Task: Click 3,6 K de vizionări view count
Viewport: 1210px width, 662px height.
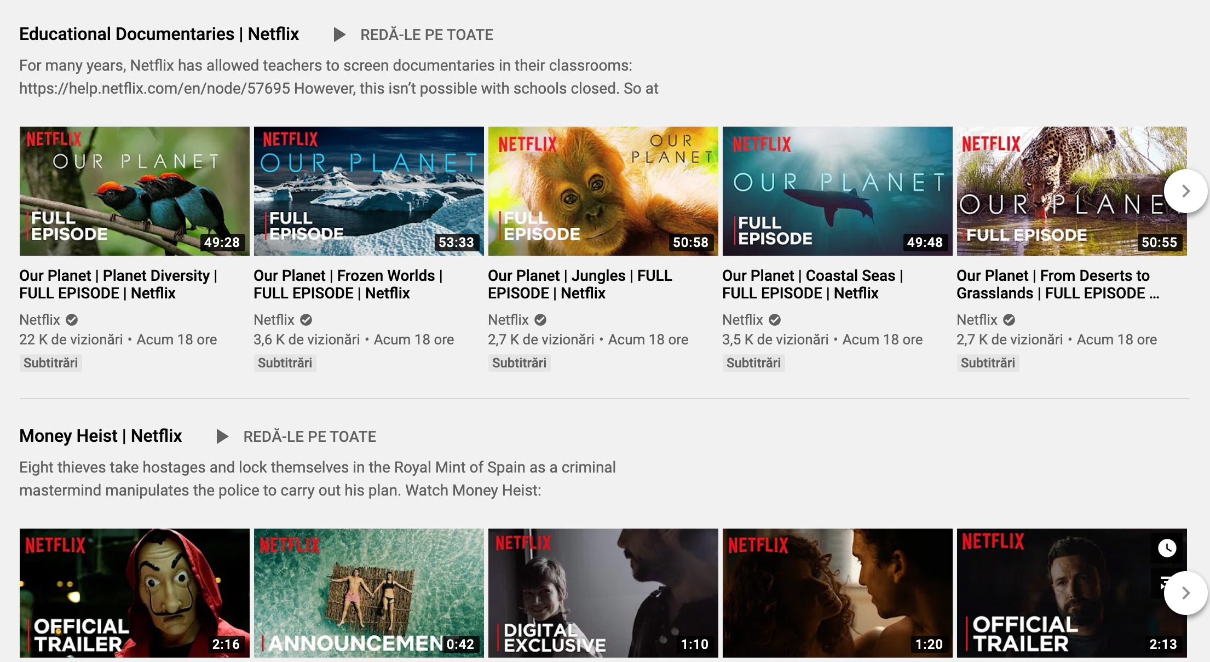Action: [307, 340]
